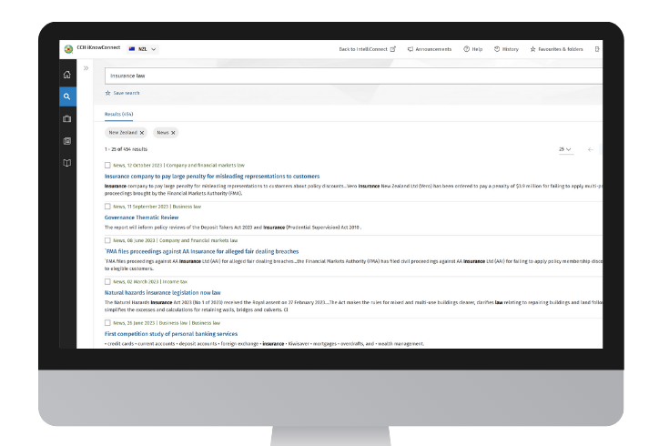Select the Results (454) tab
Viewport: 669px width, 446px height.
click(x=118, y=114)
